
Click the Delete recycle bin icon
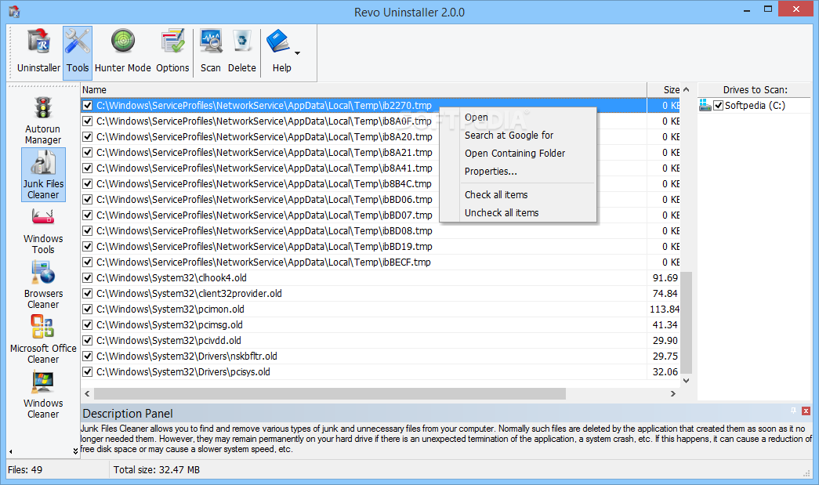tap(242, 42)
